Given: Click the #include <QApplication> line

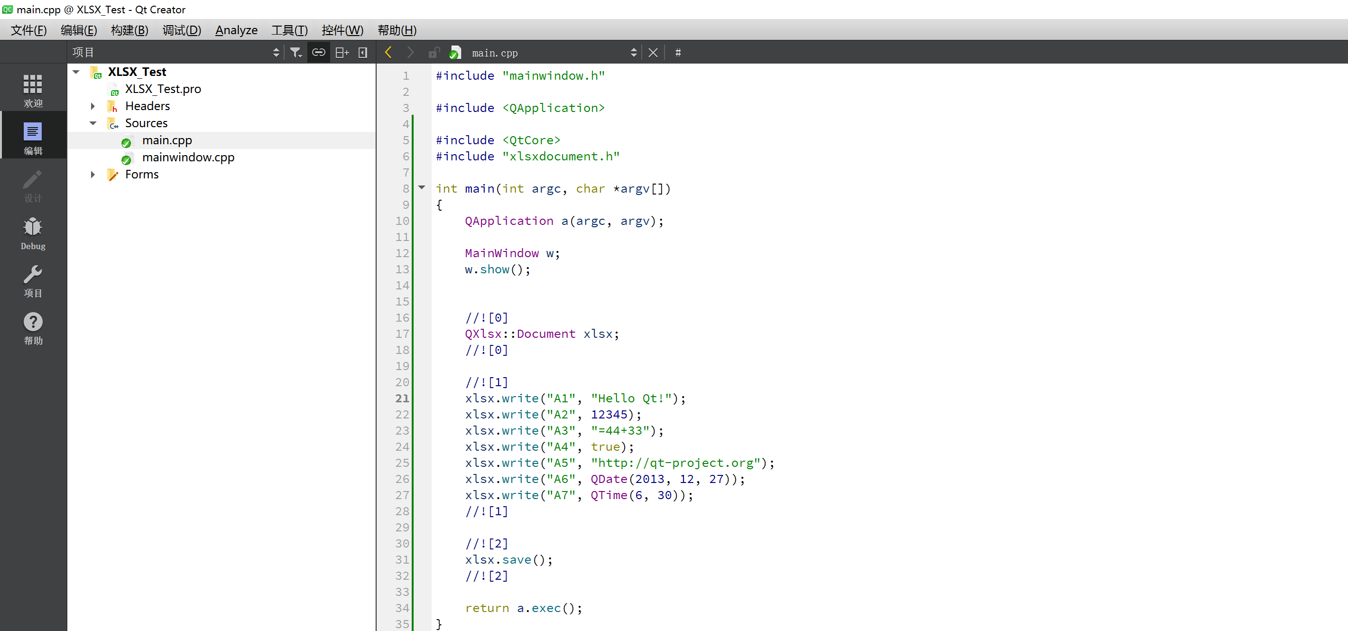Looking at the screenshot, I should coord(520,108).
